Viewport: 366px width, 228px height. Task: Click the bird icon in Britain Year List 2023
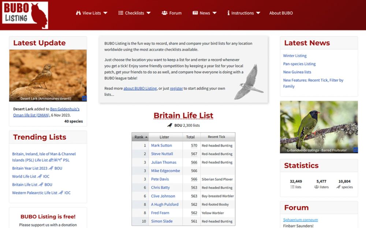[51, 168]
